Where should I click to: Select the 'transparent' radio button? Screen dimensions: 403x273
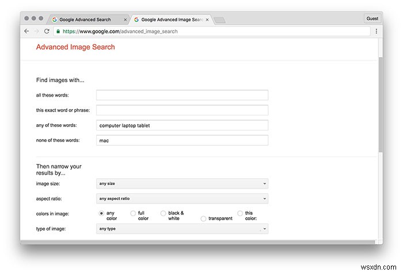coord(203,218)
